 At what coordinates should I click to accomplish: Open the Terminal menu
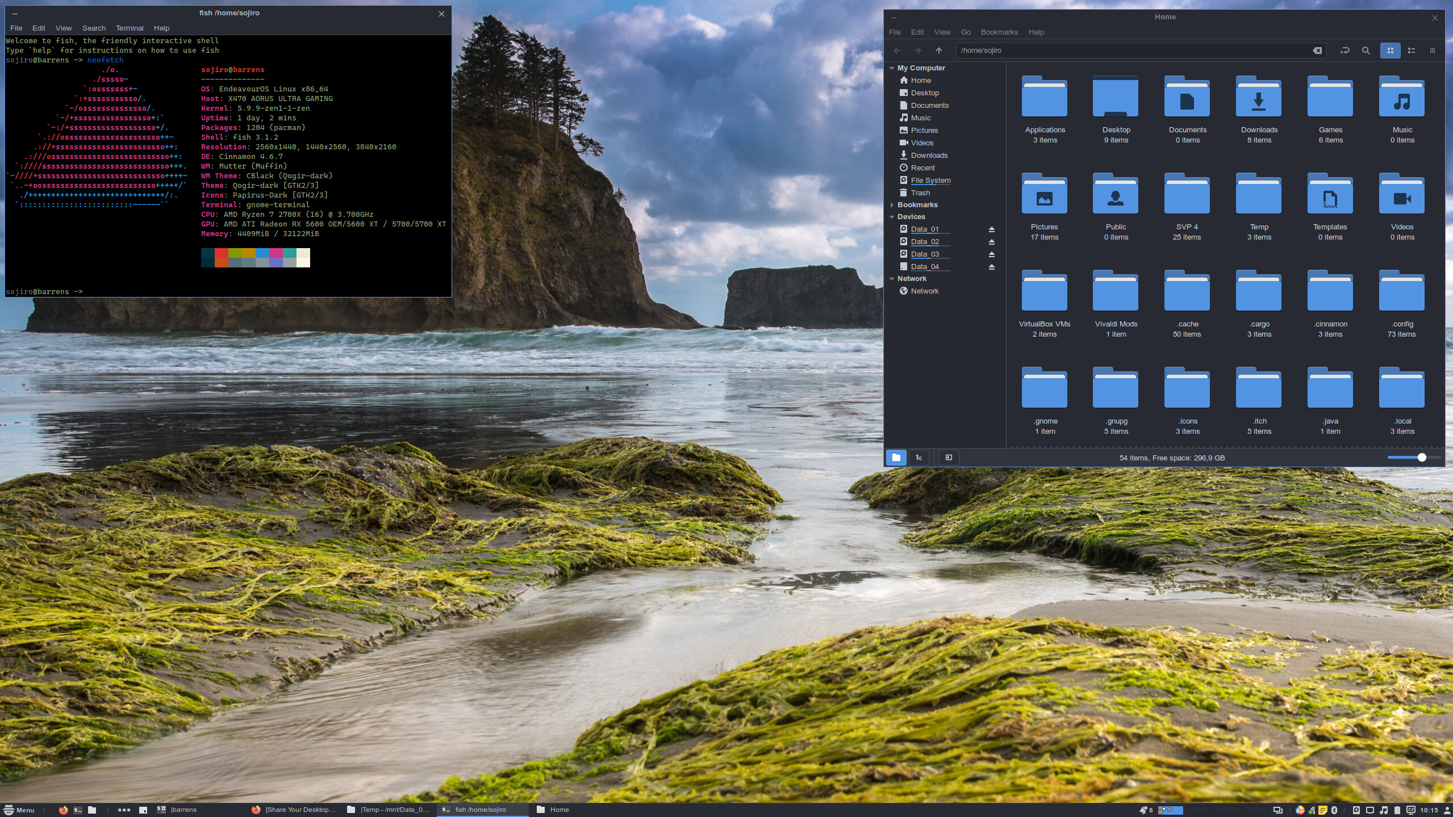tap(130, 28)
